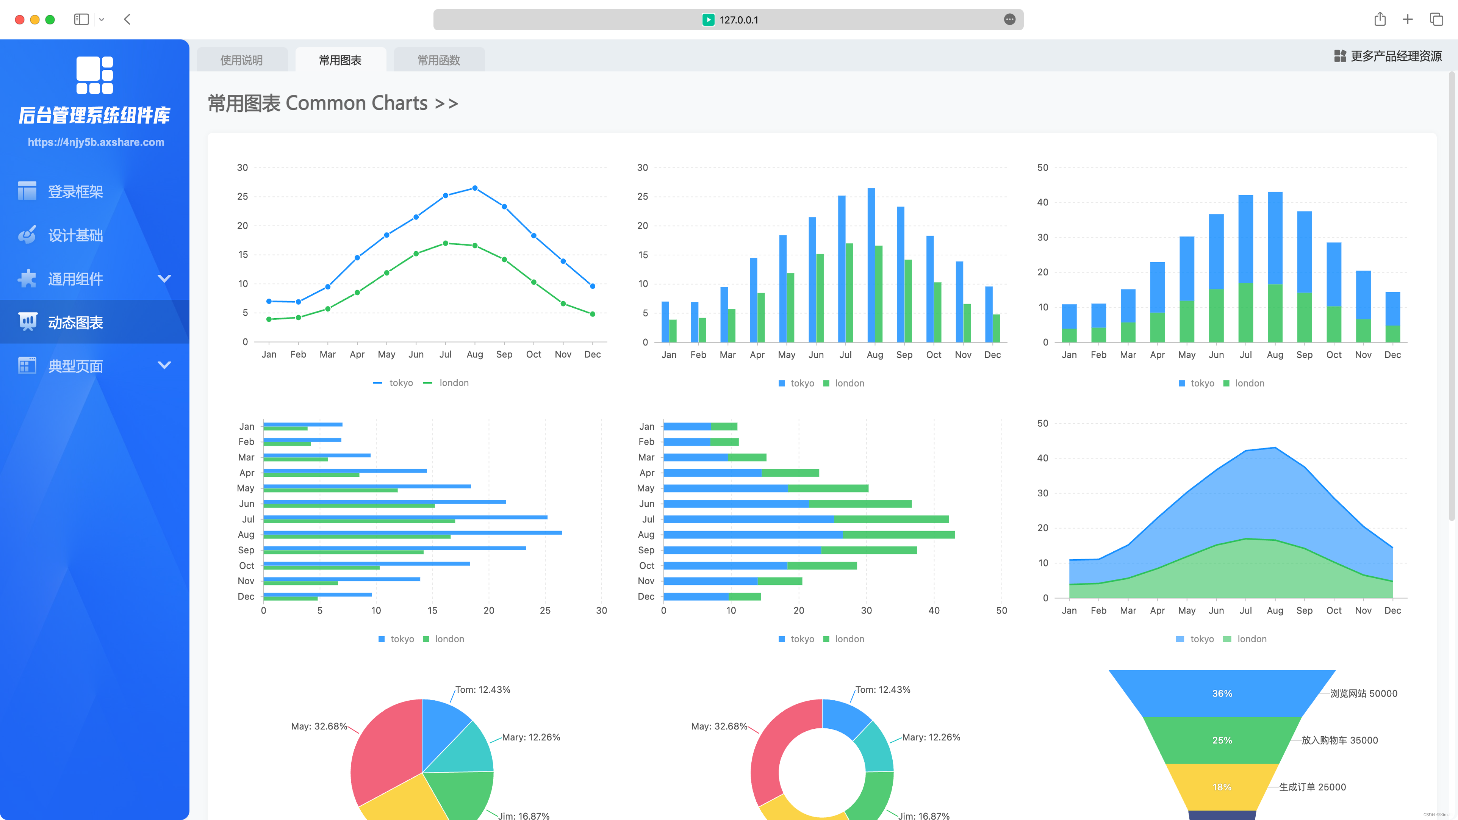Screen dimensions: 1458x820
Task: Open a new tab with plus icon
Action: [1408, 19]
